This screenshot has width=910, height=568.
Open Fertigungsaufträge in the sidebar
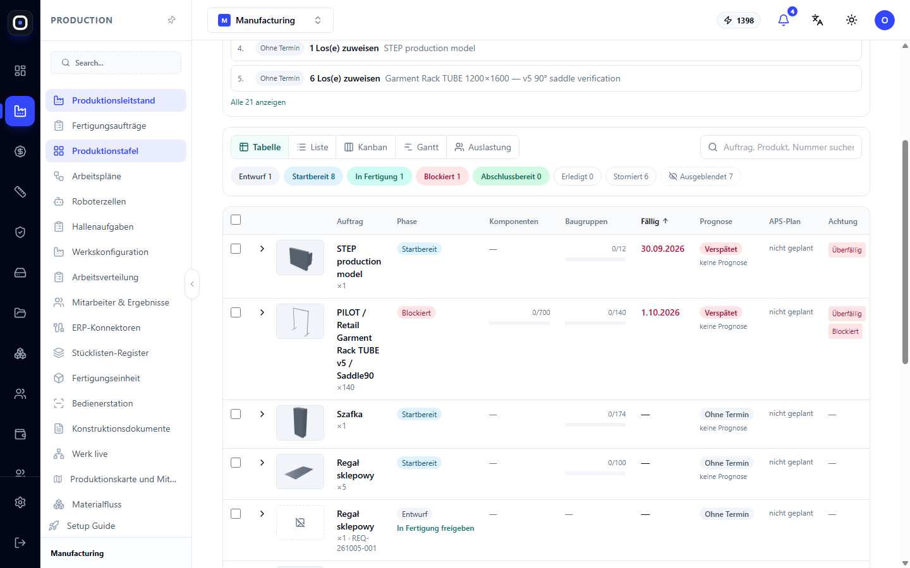pos(116,126)
